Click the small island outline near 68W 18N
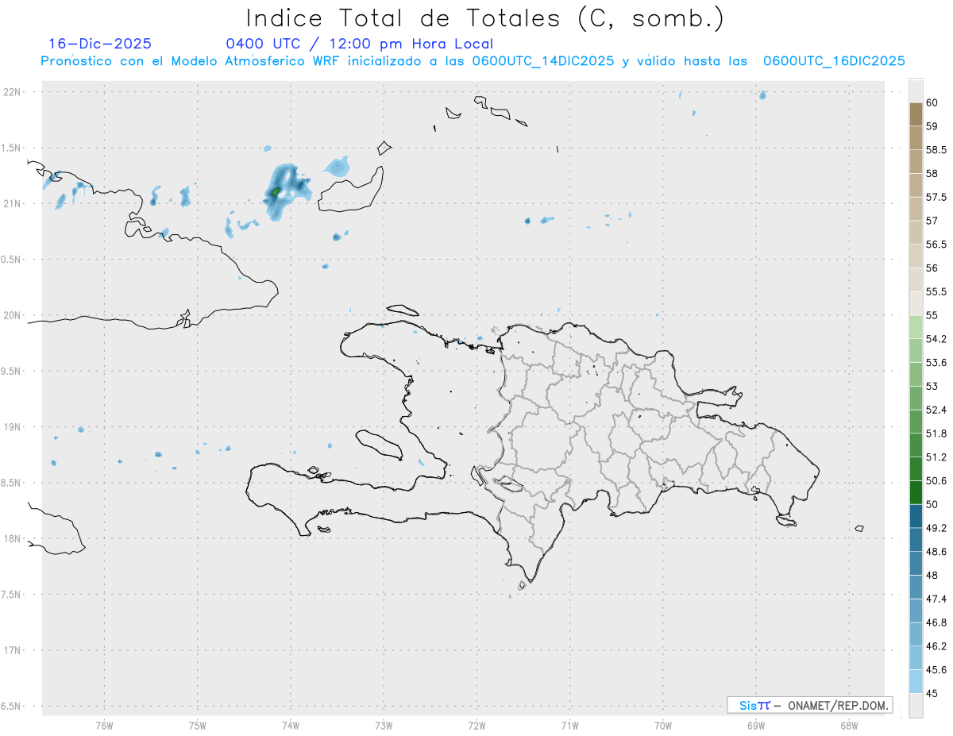The image size is (953, 736). [x=859, y=528]
